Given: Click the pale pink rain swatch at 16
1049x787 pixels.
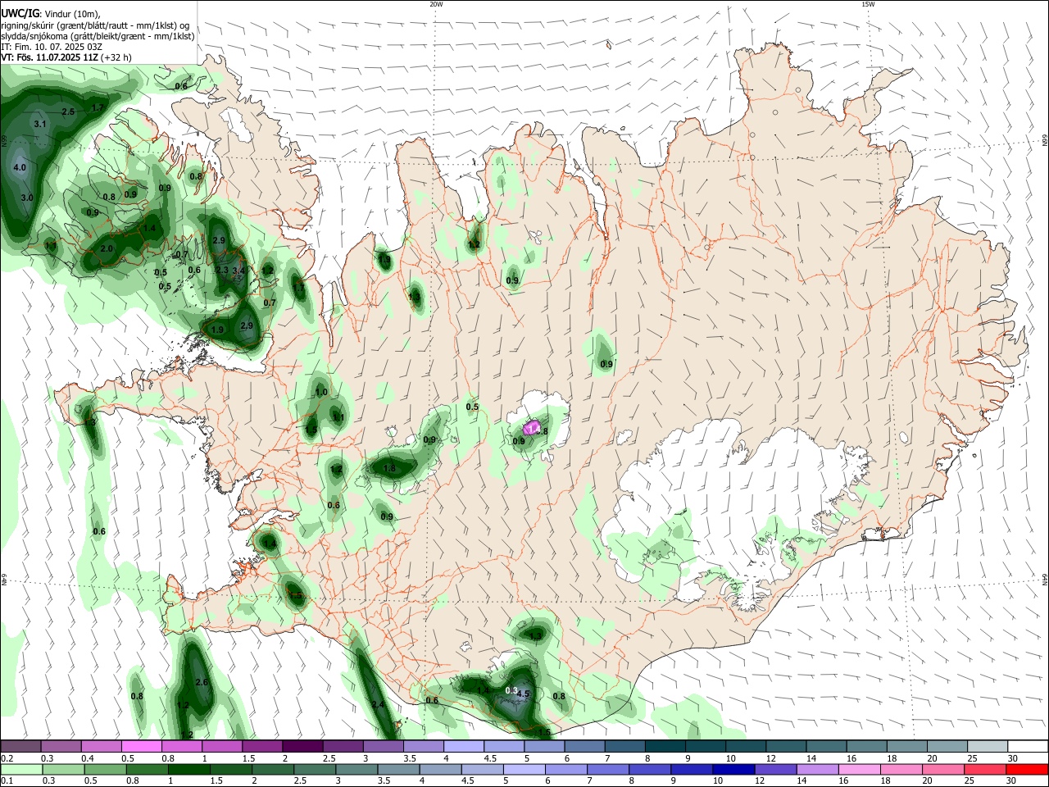Looking at the screenshot, I should pyautogui.click(x=859, y=769).
